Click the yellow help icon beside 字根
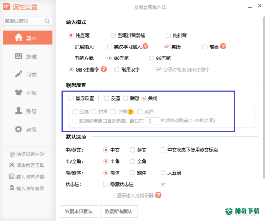The height and width of the screenshot is (221, 265). [x=130, y=112]
